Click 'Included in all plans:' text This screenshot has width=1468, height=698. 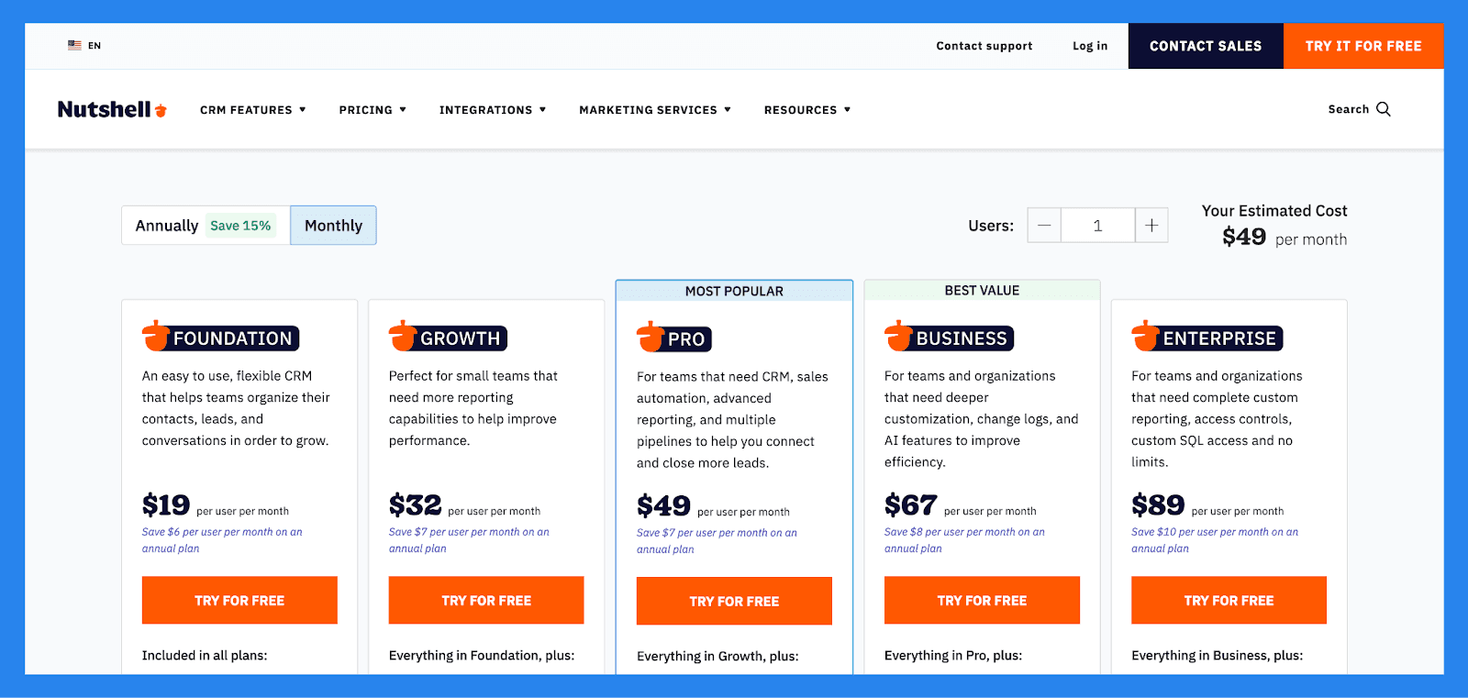(205, 655)
